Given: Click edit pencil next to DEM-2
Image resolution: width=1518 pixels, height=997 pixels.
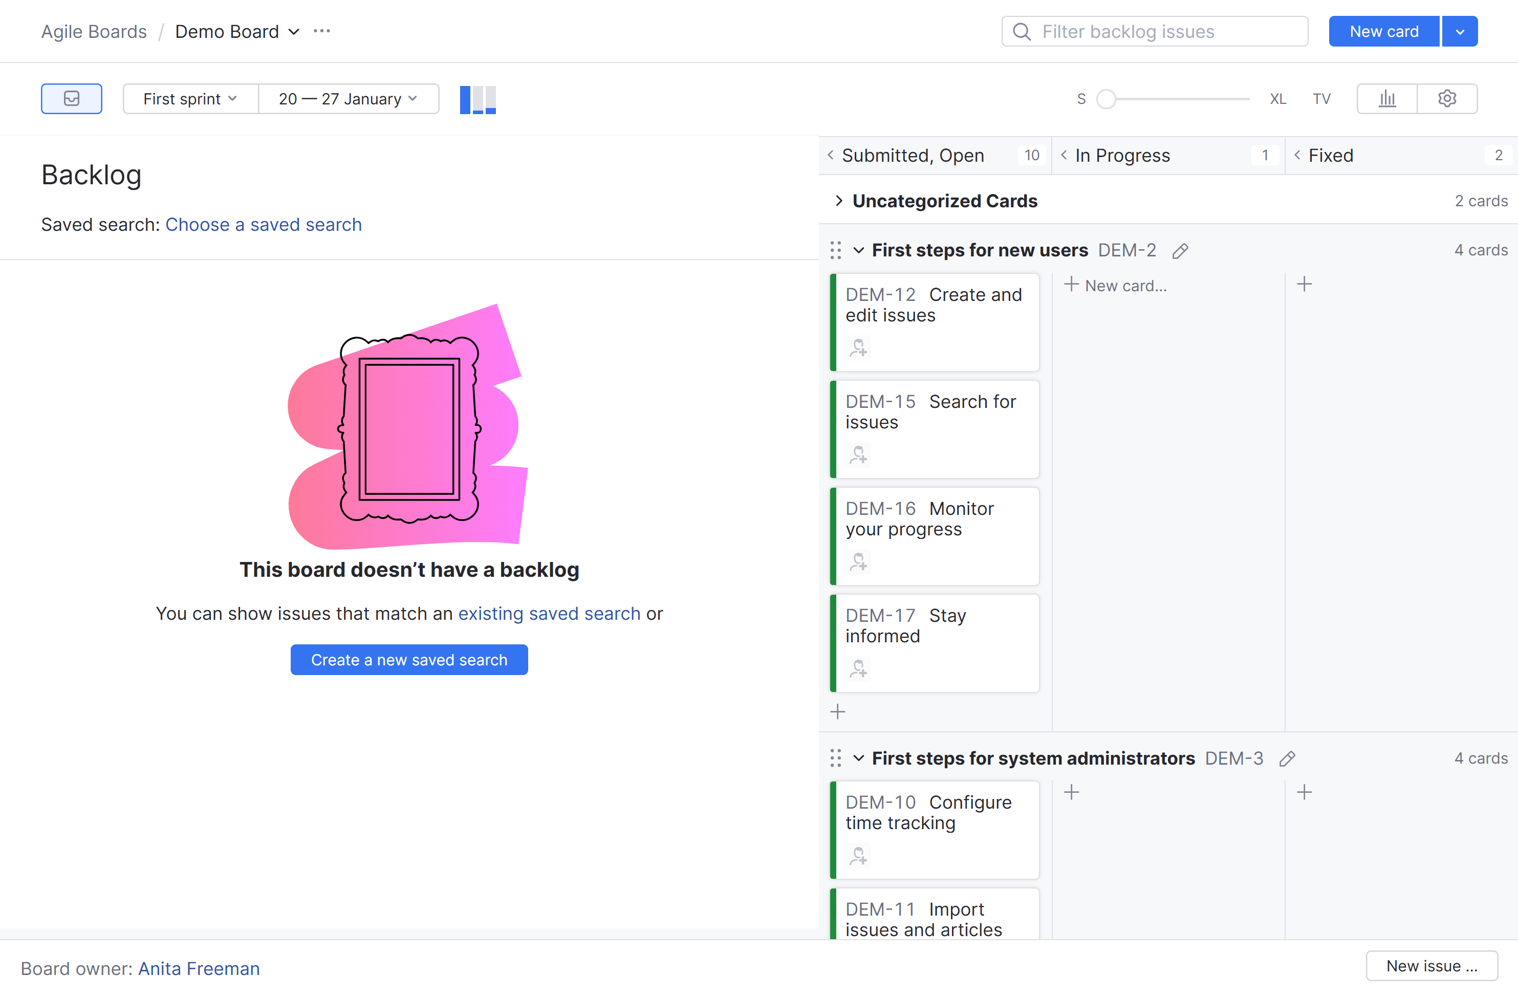Looking at the screenshot, I should coord(1180,251).
